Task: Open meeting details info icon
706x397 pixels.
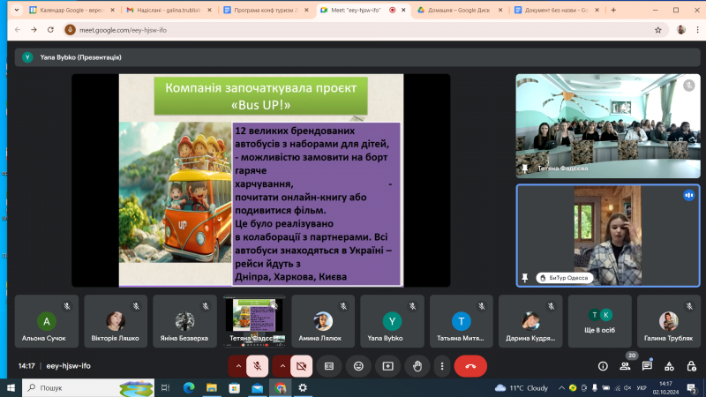Action: 603,366
